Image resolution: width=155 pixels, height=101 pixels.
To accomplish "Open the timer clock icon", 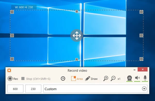I will (x=63, y=78).
